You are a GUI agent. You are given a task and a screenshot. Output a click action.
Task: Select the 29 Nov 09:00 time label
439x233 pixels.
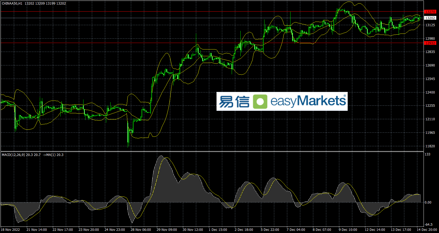[x=167, y=230]
